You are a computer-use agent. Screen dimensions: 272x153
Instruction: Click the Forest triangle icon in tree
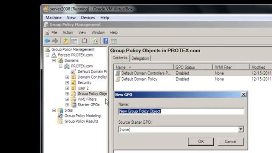54,55
